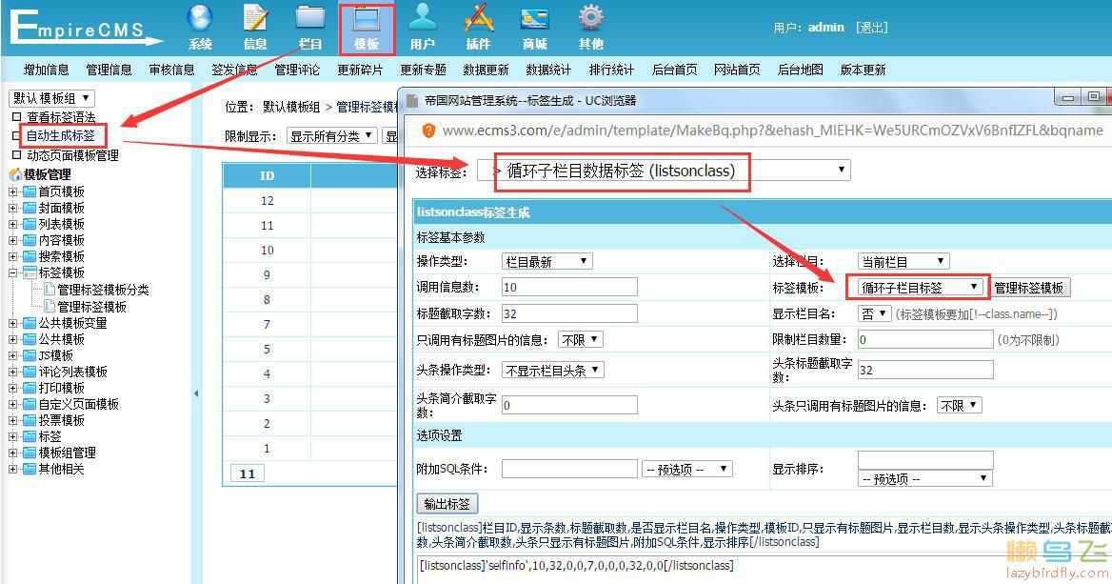
Task: Click the 管理标签模板 button
Action: 1028,288
